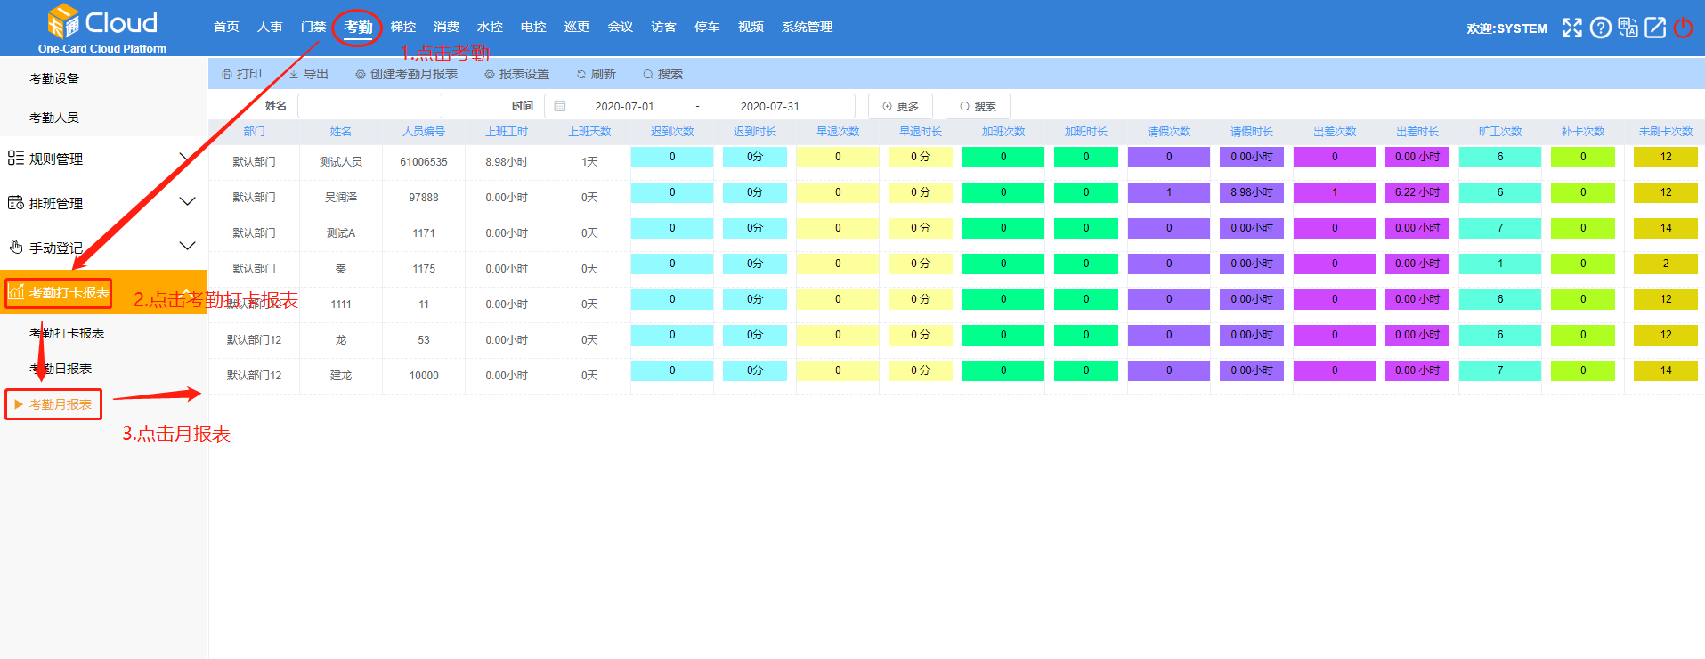Click 导出 export in the toolbar
This screenshot has width=1705, height=659.
308,74
